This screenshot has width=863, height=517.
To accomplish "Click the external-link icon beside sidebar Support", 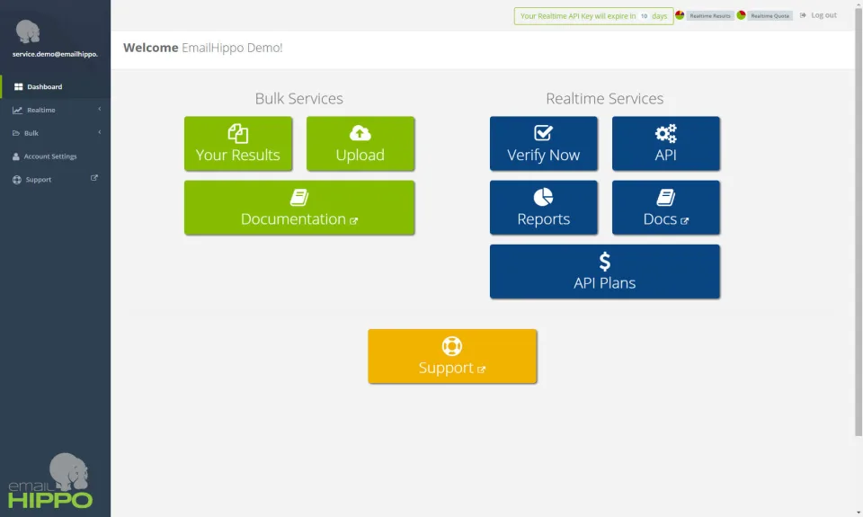I will pyautogui.click(x=94, y=178).
